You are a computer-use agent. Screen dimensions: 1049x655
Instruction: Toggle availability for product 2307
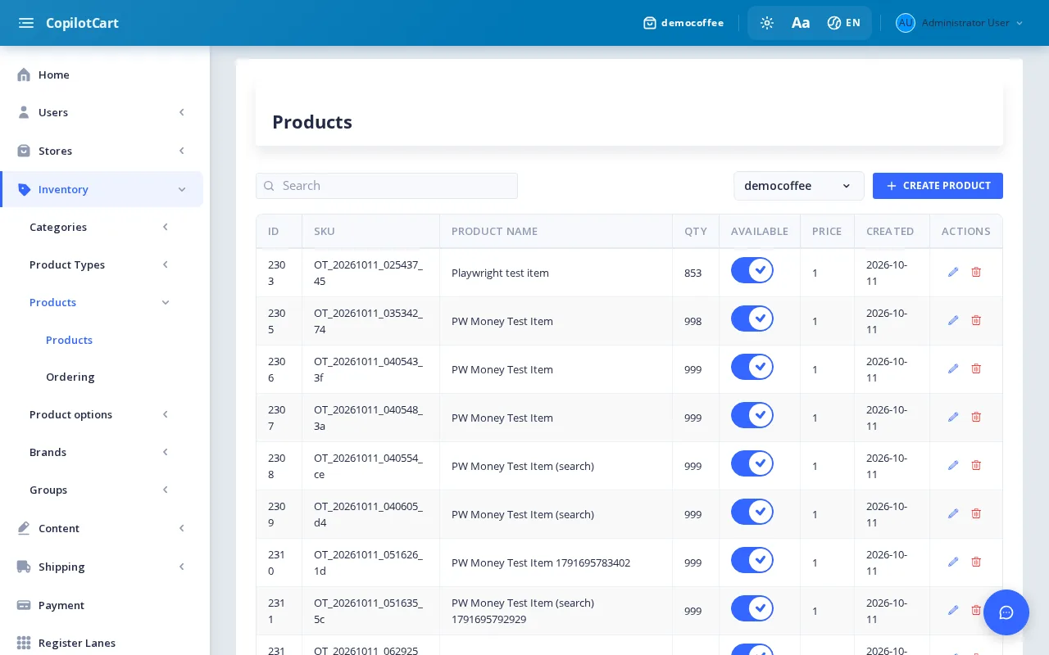pos(752,415)
